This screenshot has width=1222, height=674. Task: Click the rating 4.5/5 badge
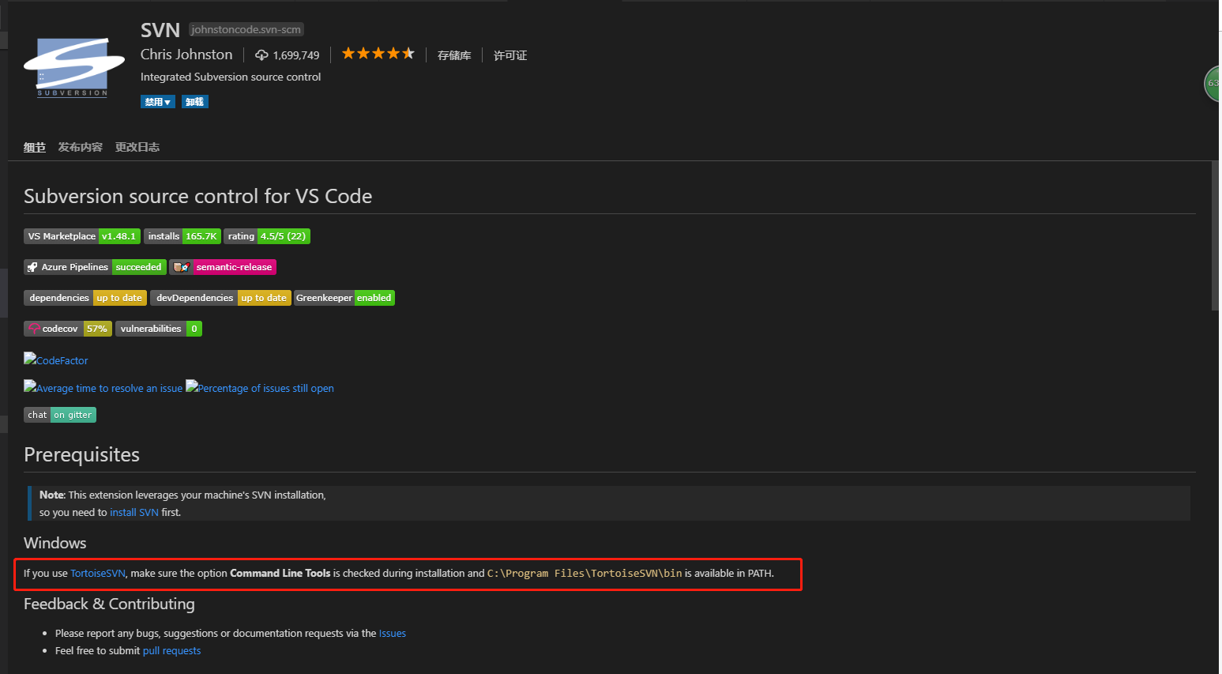pyautogui.click(x=267, y=236)
